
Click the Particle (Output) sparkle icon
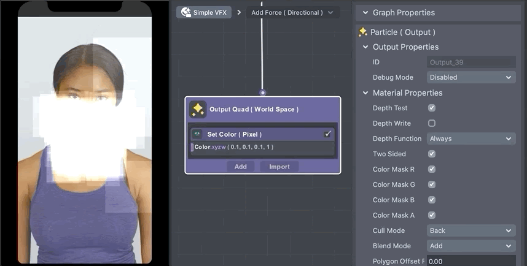[363, 32]
